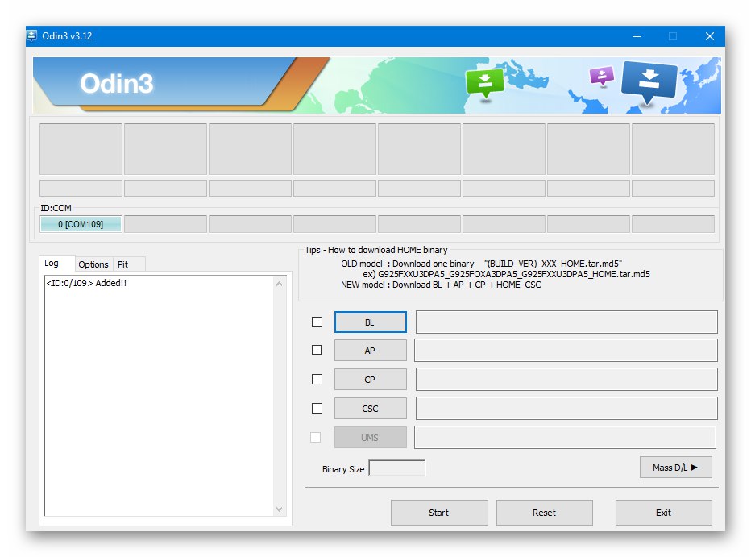Click the UMS file path field
The width and height of the screenshot is (751, 557).
click(565, 437)
